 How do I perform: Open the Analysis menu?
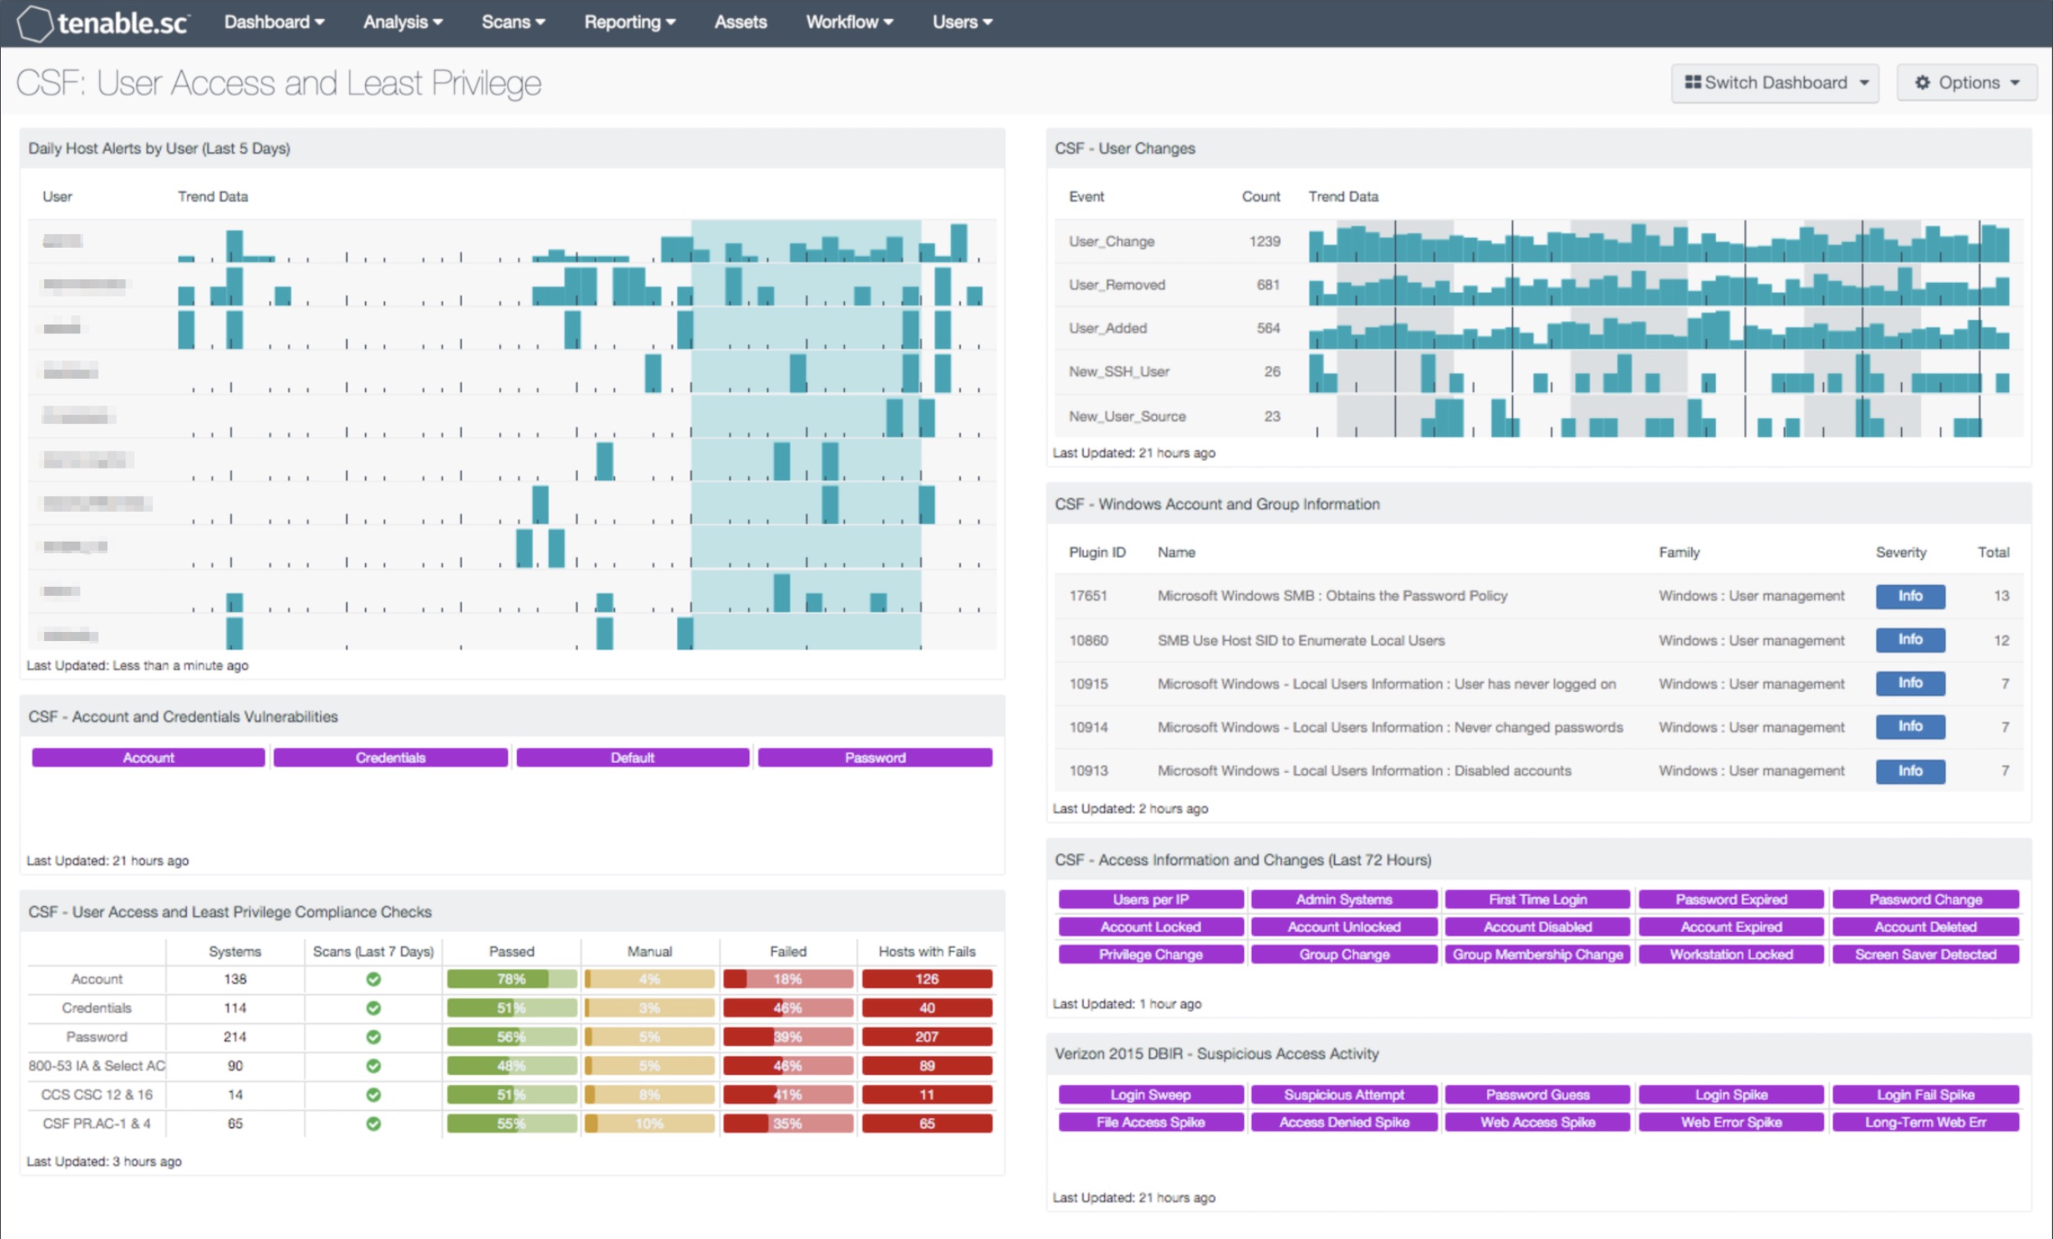tap(402, 22)
